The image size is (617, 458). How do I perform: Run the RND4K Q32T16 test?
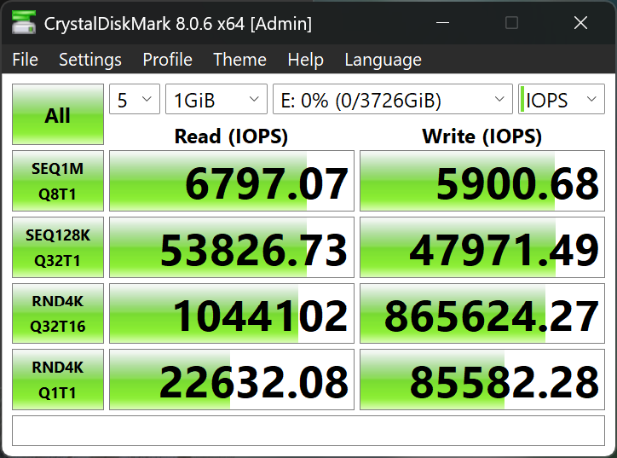click(x=58, y=314)
